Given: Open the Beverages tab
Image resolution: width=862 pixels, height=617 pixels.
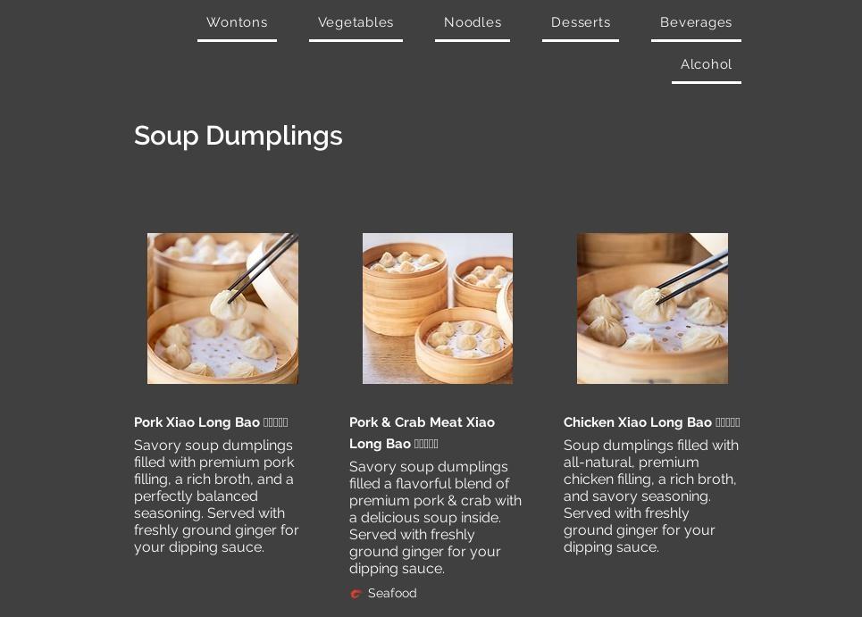Looking at the screenshot, I should point(696,22).
